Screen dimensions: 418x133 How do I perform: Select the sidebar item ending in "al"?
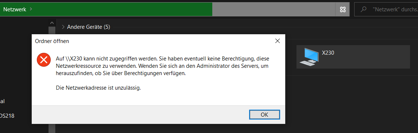pos(3,101)
